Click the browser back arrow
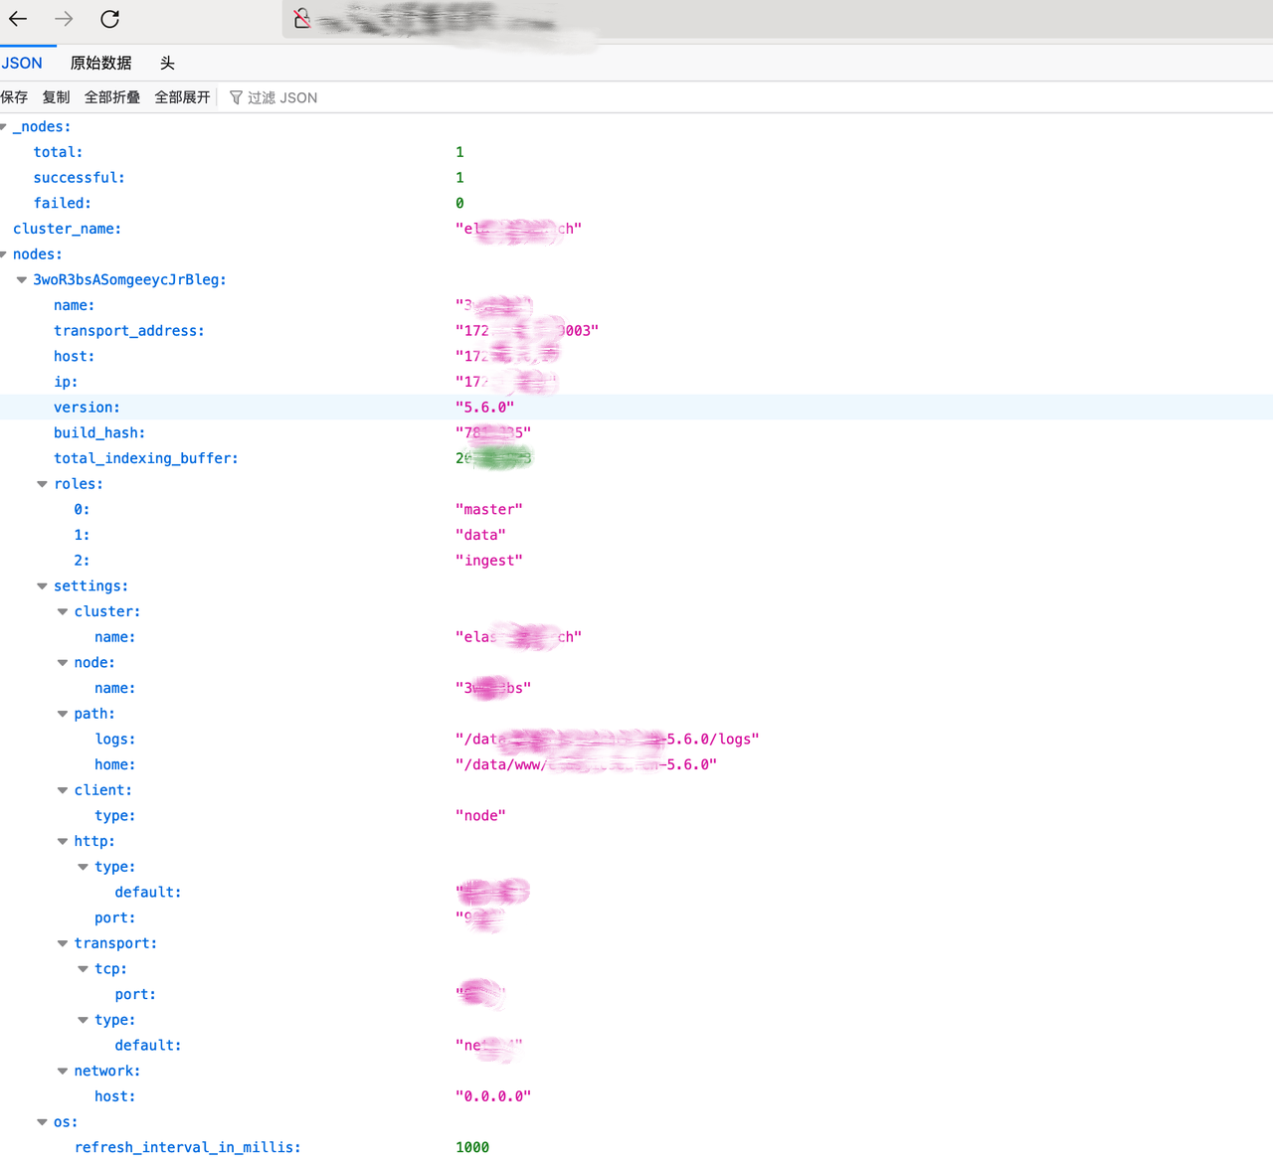The height and width of the screenshot is (1165, 1273). [18, 19]
